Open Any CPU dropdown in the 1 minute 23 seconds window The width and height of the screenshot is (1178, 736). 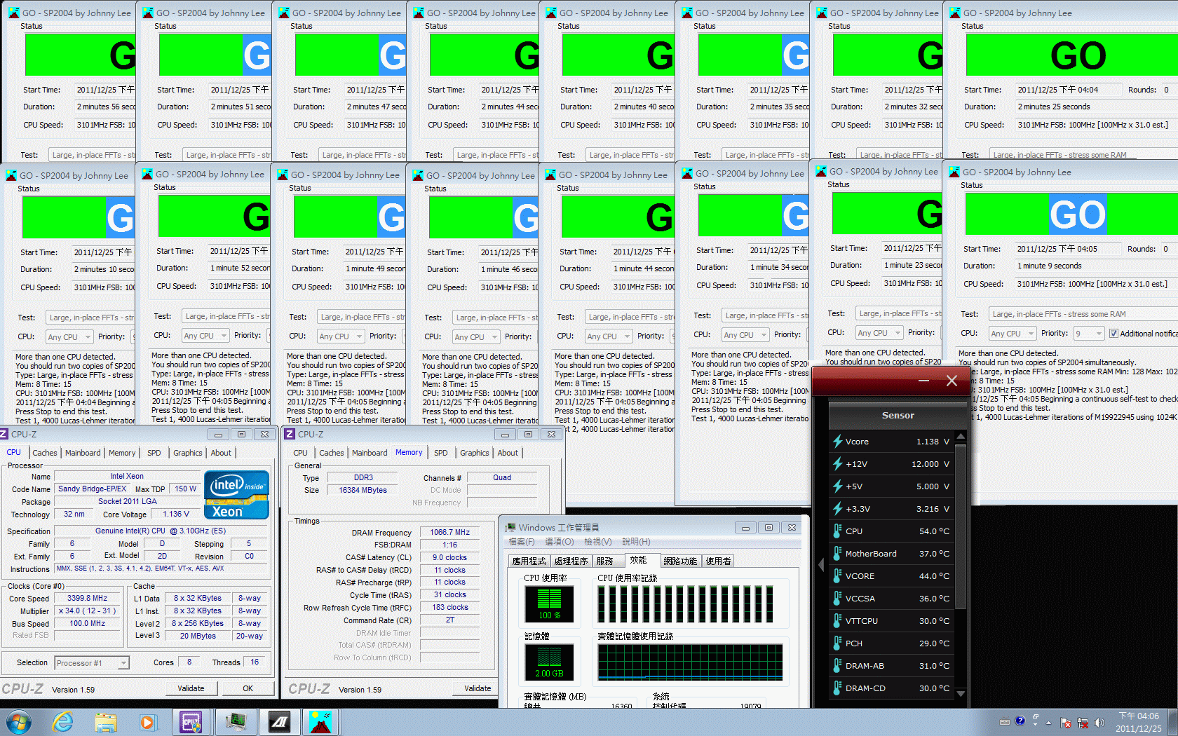(x=879, y=333)
